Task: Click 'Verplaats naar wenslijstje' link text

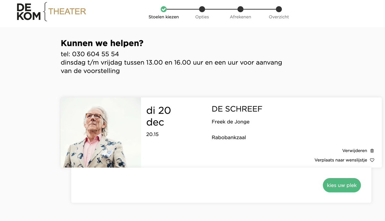Action: coord(341,160)
